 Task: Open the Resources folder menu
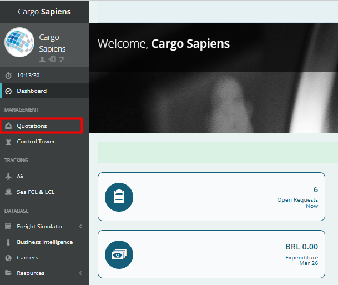pyautogui.click(x=30, y=273)
